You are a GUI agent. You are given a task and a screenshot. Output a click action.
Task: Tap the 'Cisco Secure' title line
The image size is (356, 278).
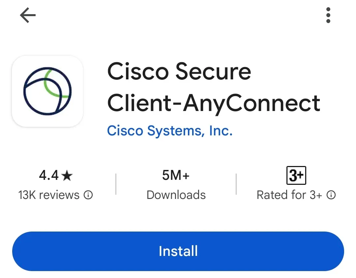click(179, 71)
